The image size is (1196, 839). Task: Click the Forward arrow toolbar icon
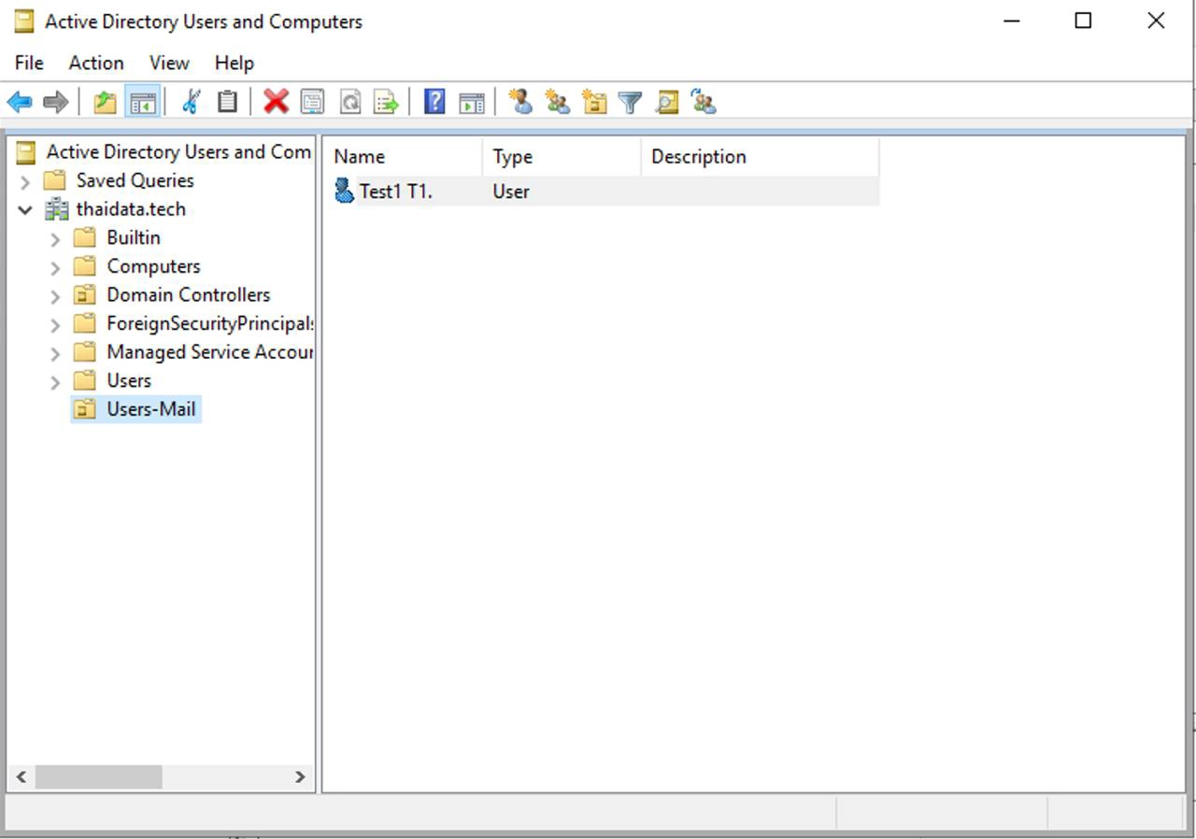(56, 102)
